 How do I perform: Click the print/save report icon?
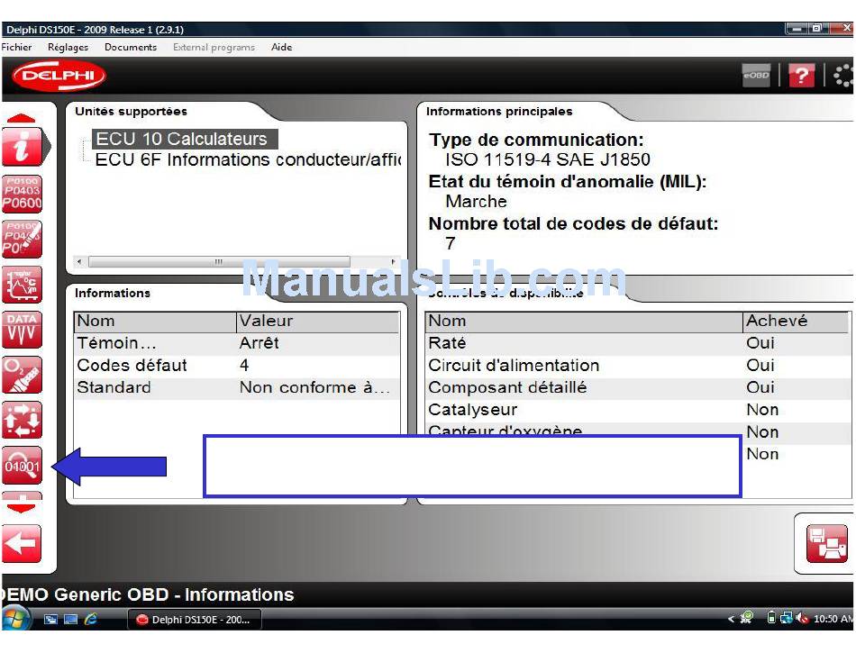click(x=826, y=543)
